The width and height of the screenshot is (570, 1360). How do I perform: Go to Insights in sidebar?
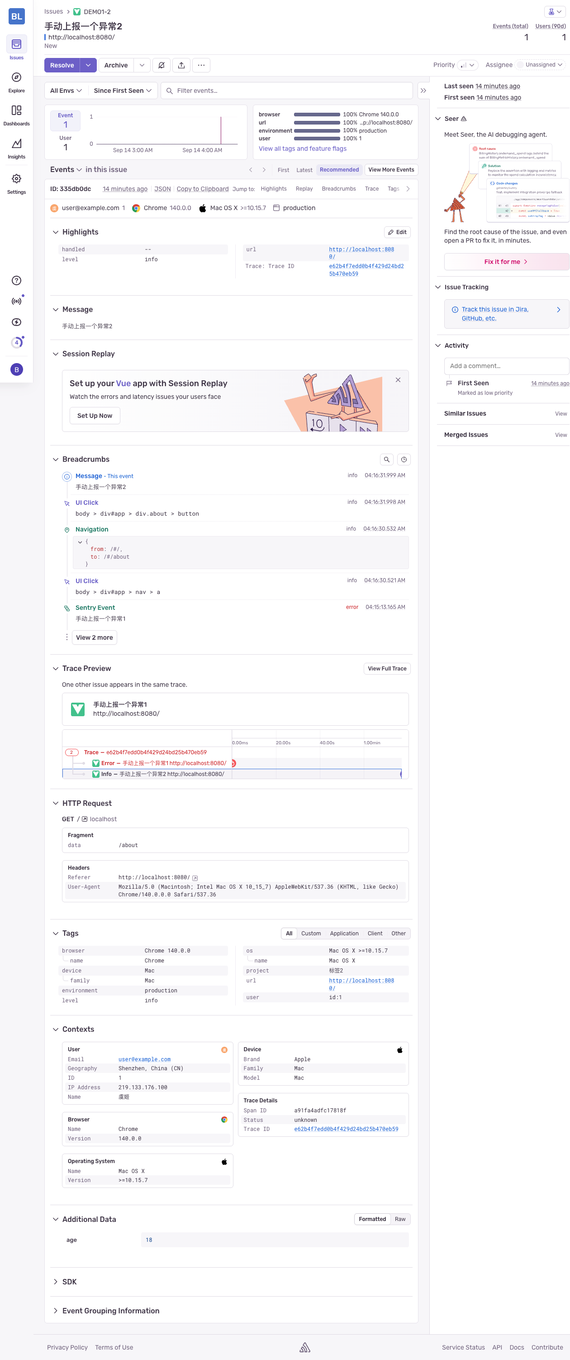point(16,148)
